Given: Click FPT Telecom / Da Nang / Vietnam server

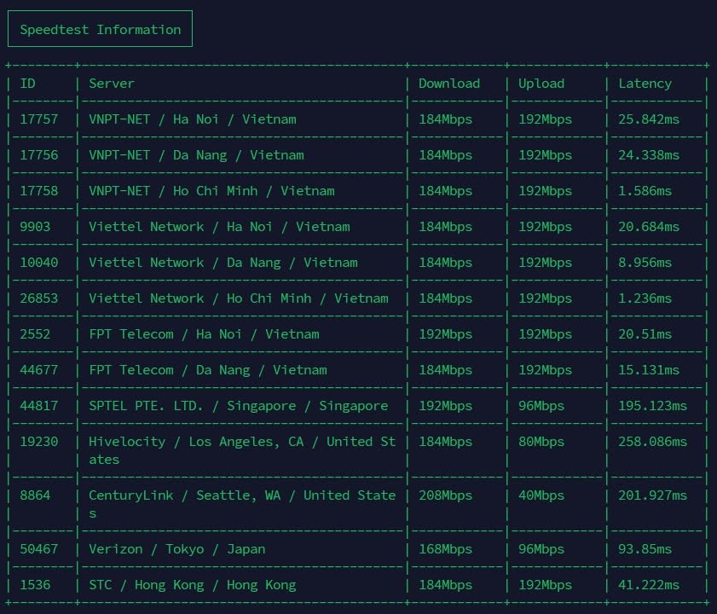Looking at the screenshot, I should [x=208, y=370].
